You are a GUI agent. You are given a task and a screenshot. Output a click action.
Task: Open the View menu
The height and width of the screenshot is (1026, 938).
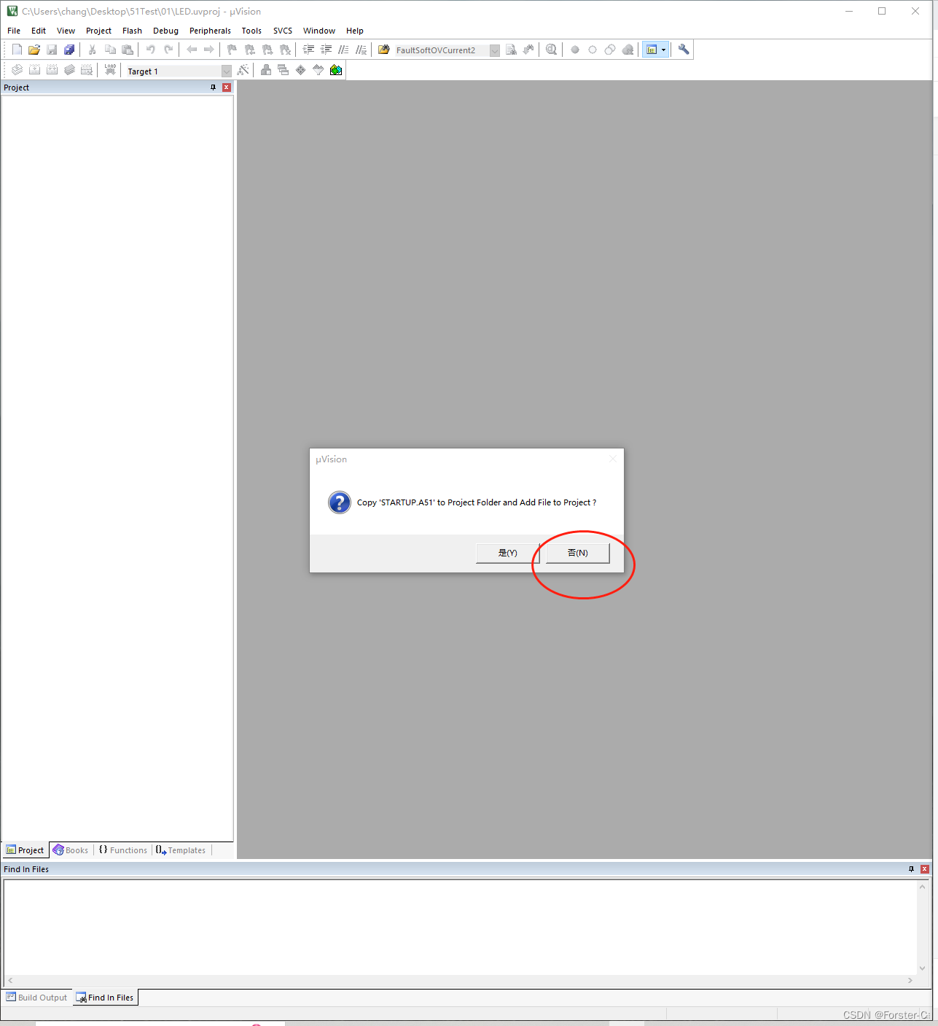[66, 31]
